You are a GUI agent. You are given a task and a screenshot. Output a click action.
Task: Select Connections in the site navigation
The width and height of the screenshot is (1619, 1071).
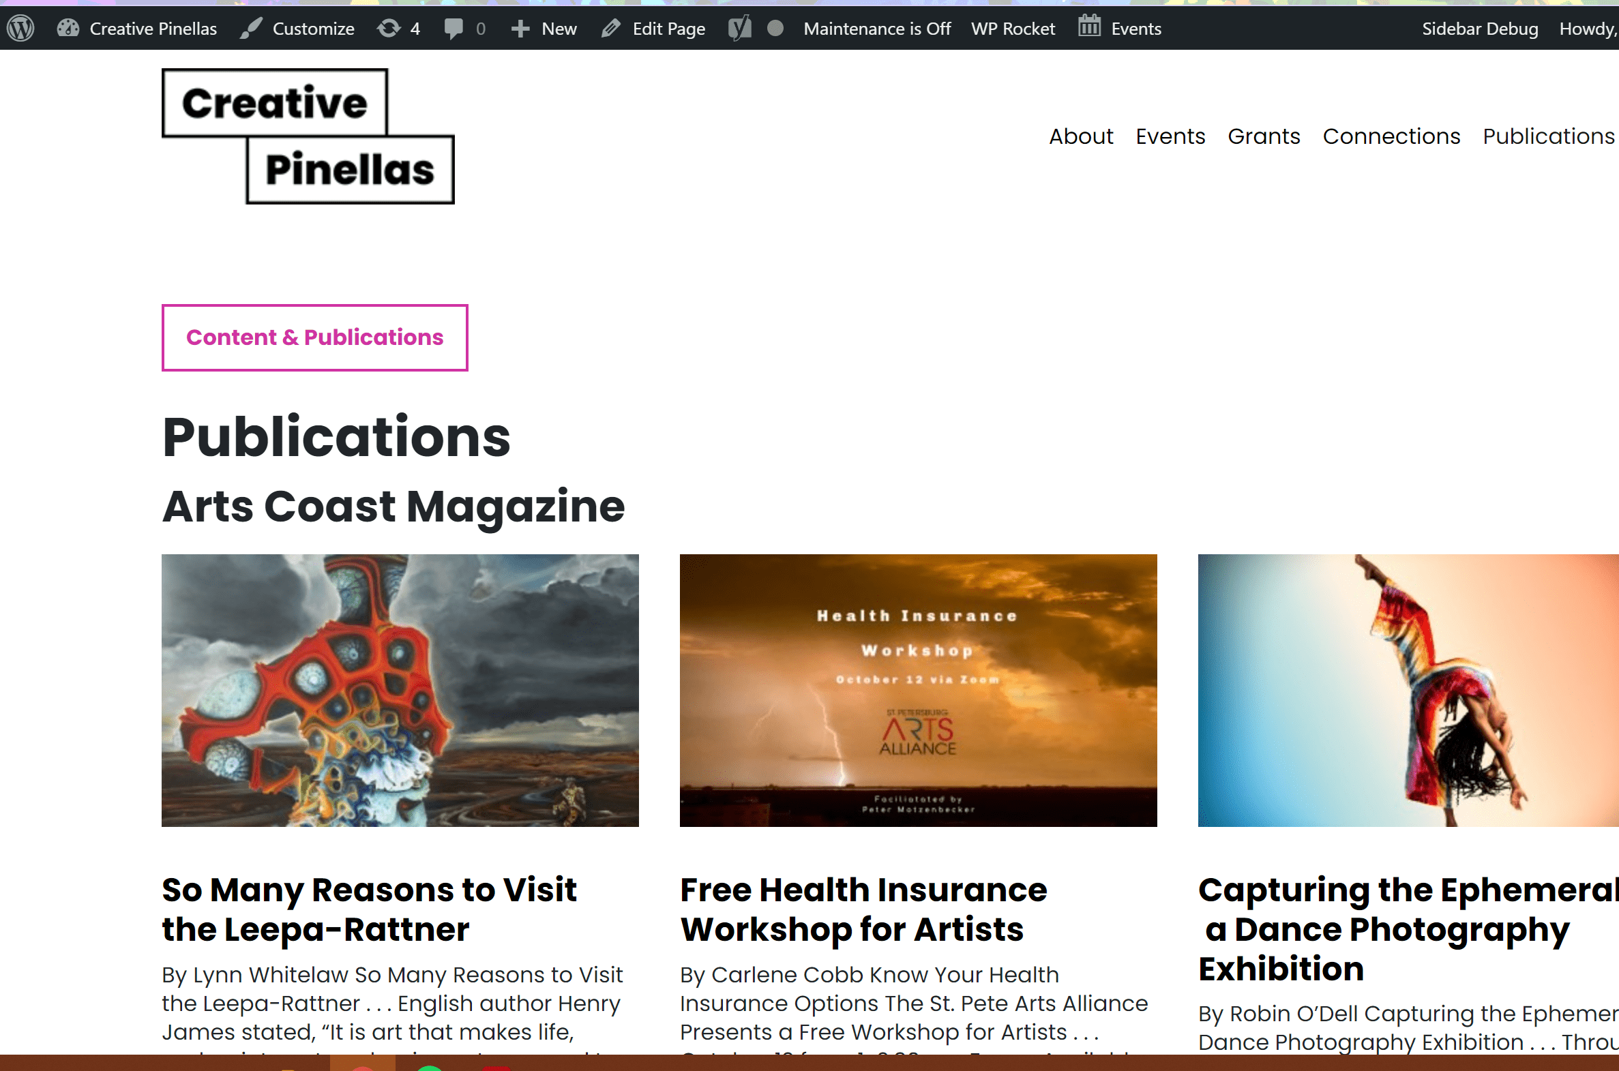coord(1391,136)
